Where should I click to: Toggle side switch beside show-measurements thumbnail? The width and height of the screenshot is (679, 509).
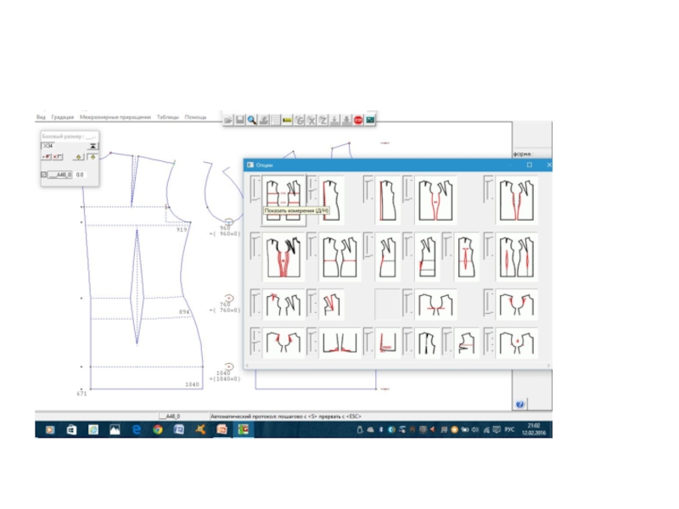pos(255,188)
